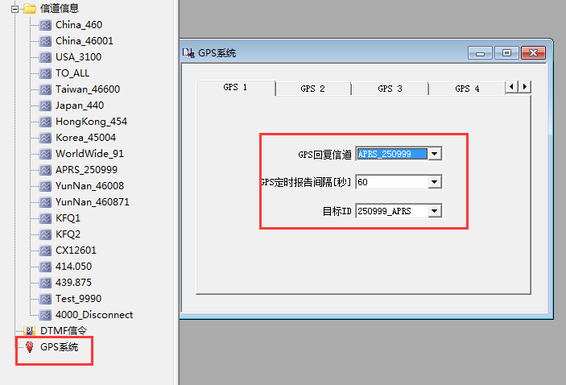Screen dimensions: 566x385
Task: Collapse the 信道信息 tree node
Action: click(15, 9)
